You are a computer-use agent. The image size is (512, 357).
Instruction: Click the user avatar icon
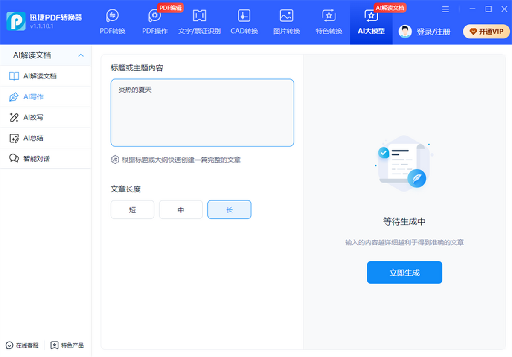pyautogui.click(x=405, y=32)
